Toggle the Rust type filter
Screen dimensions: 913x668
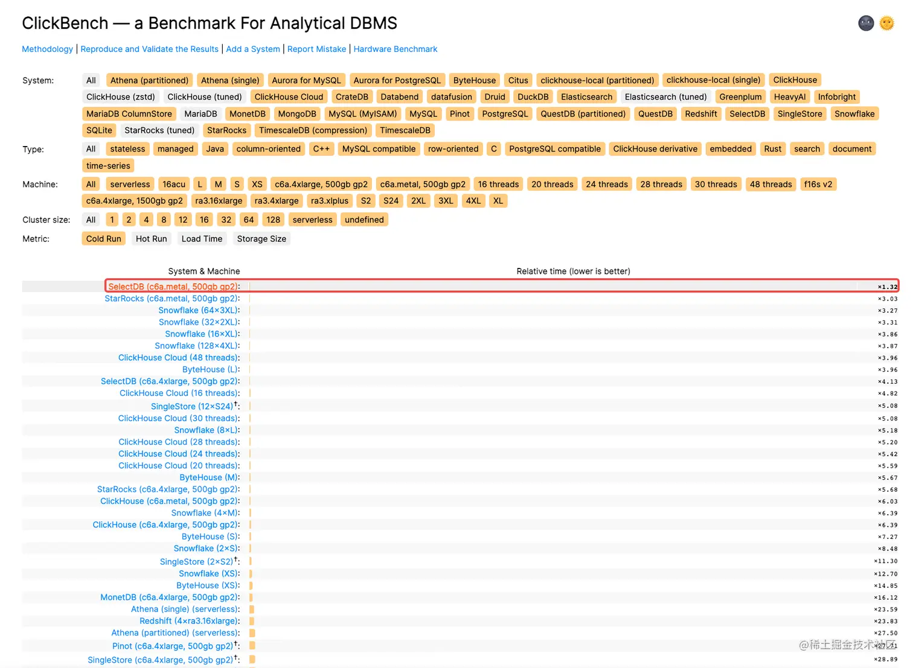[x=773, y=149]
